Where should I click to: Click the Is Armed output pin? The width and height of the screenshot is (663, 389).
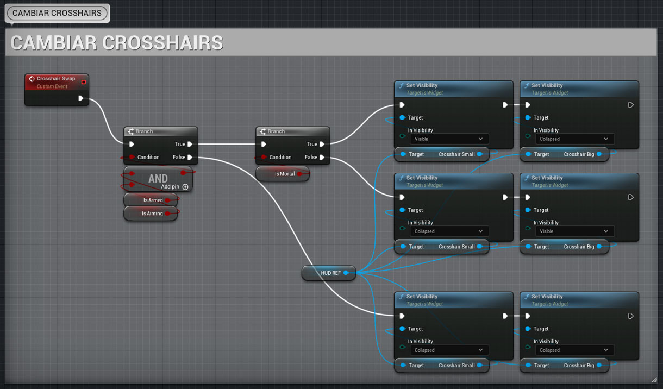pyautogui.click(x=167, y=200)
